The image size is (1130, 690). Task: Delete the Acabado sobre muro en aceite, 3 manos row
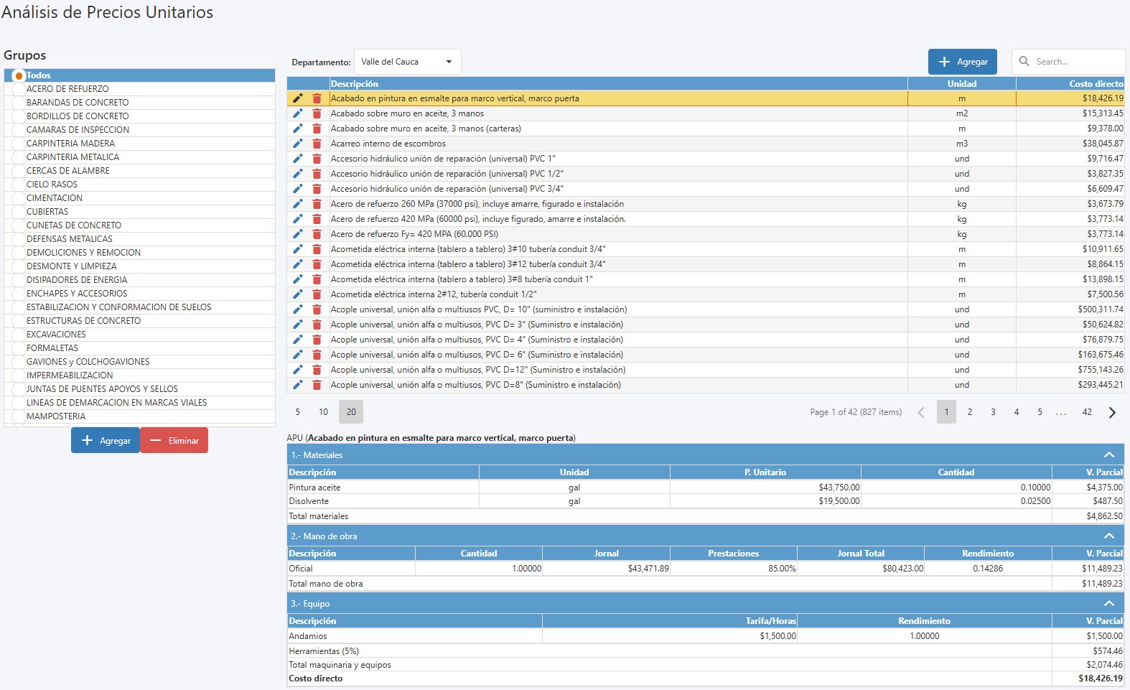(x=317, y=113)
